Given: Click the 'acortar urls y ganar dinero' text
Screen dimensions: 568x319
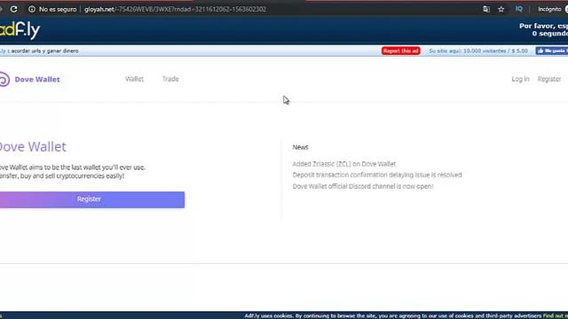Looking at the screenshot, I should [44, 51].
